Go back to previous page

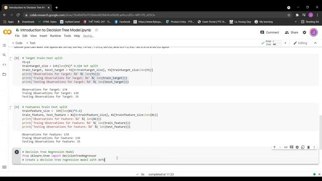[5, 15]
